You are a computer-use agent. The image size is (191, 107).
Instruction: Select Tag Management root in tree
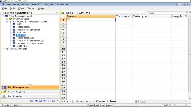click(21, 16)
